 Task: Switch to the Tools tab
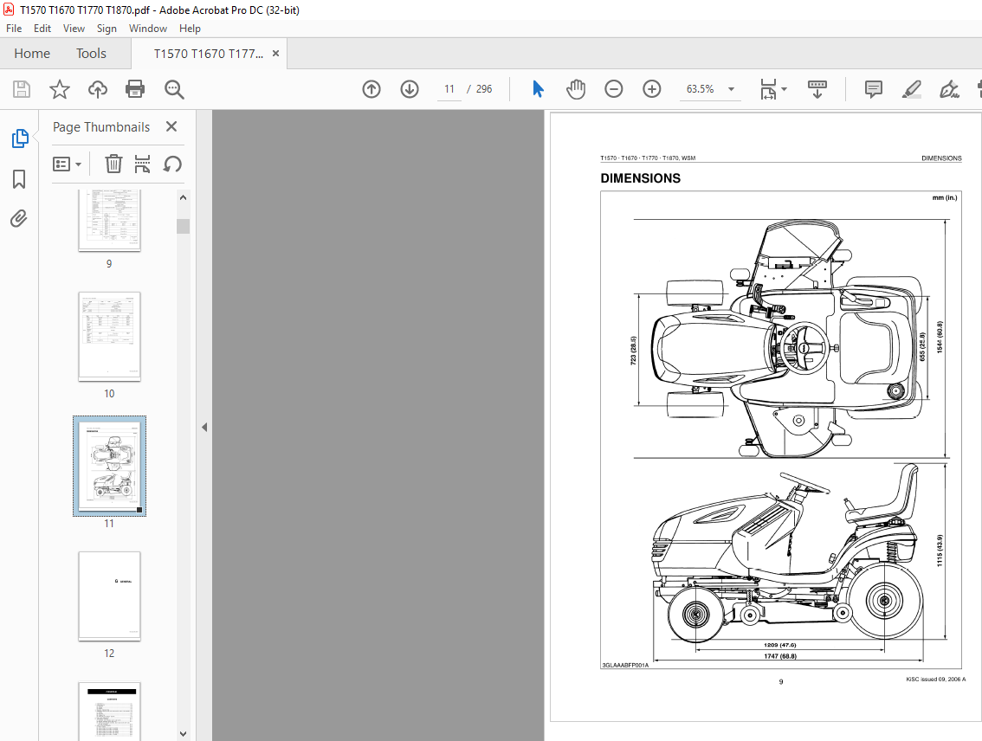click(92, 54)
